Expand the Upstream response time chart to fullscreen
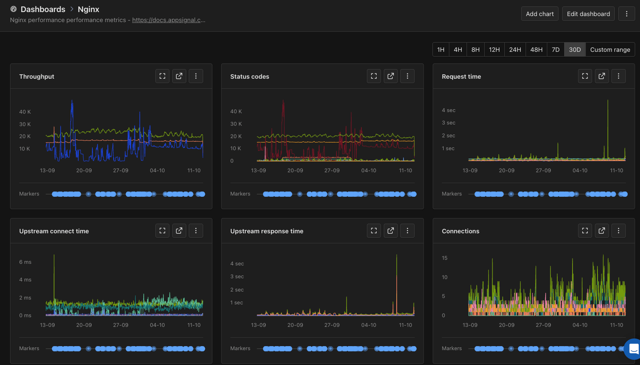This screenshot has height=365, width=640. coord(374,230)
